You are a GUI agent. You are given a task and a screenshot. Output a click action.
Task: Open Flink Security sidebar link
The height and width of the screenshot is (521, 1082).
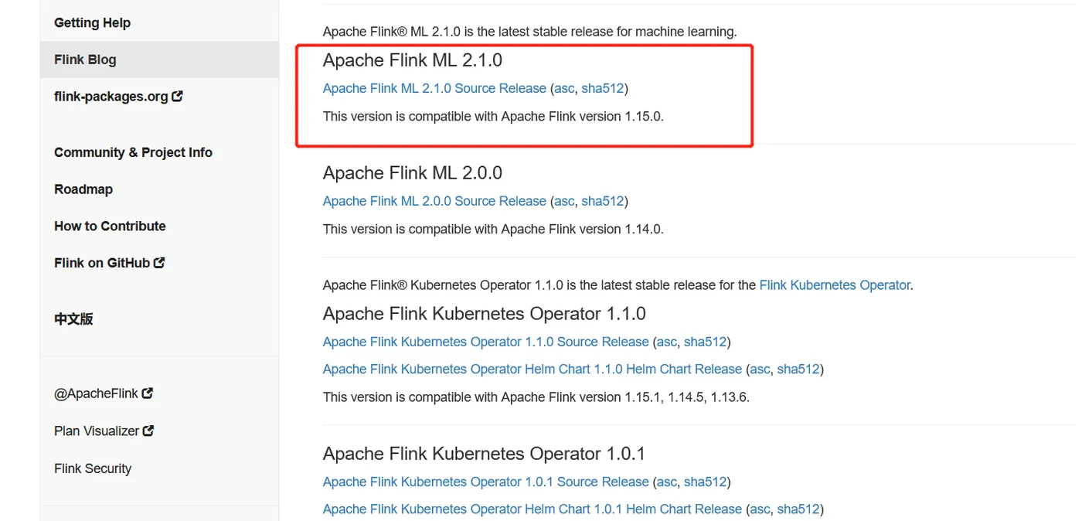[x=93, y=468]
